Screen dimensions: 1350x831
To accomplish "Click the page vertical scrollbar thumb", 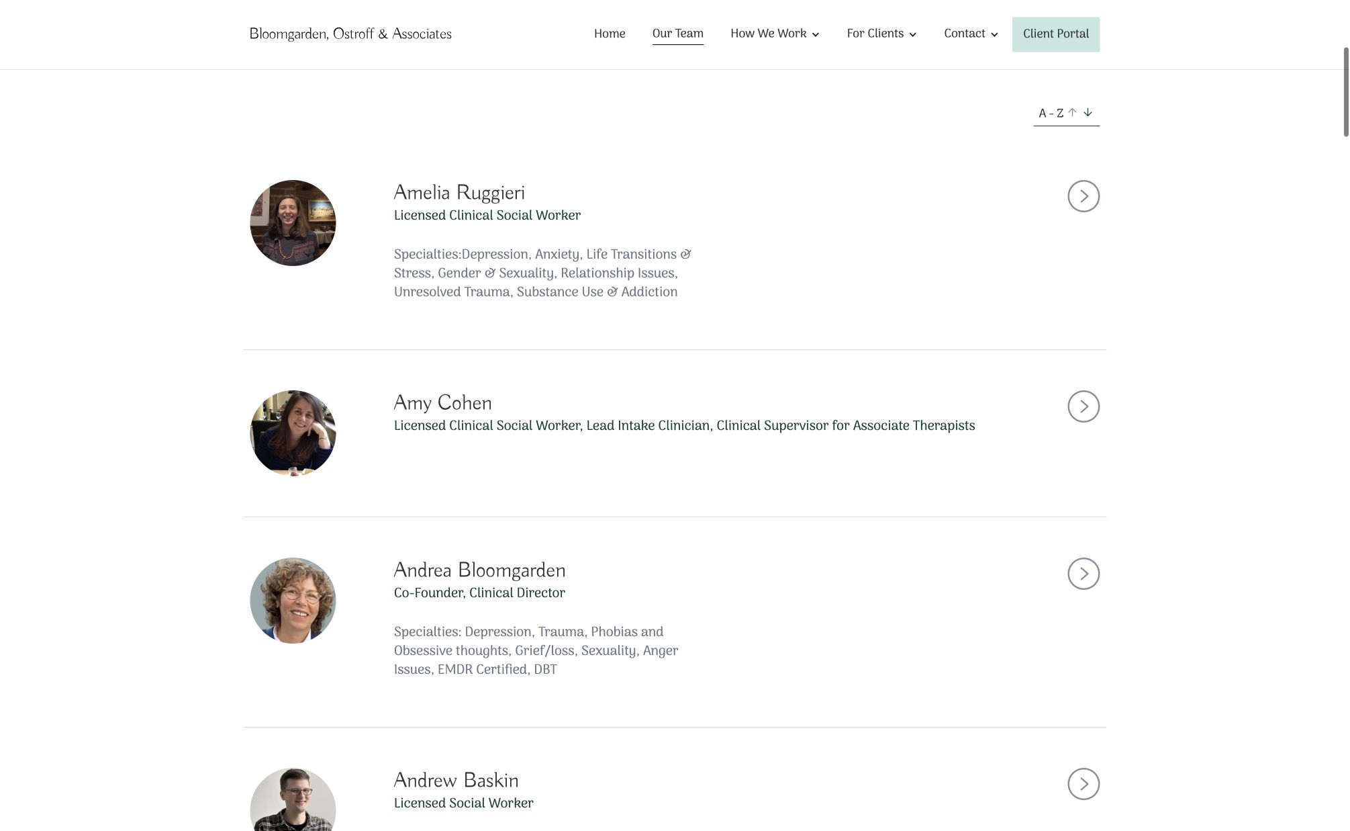I will point(1346,92).
